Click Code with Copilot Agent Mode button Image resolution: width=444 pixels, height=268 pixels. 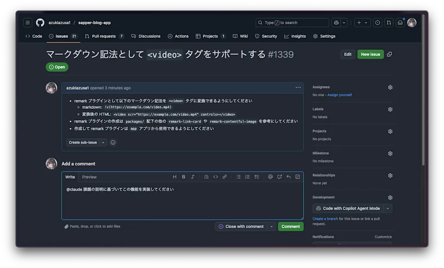tap(348, 209)
